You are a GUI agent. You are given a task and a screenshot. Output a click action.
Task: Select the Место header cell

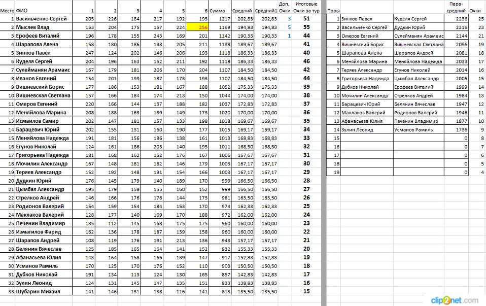(x=7, y=10)
